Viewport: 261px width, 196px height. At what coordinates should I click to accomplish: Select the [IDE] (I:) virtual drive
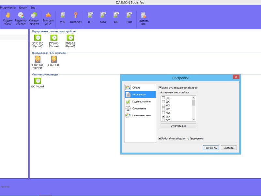click(x=70, y=41)
